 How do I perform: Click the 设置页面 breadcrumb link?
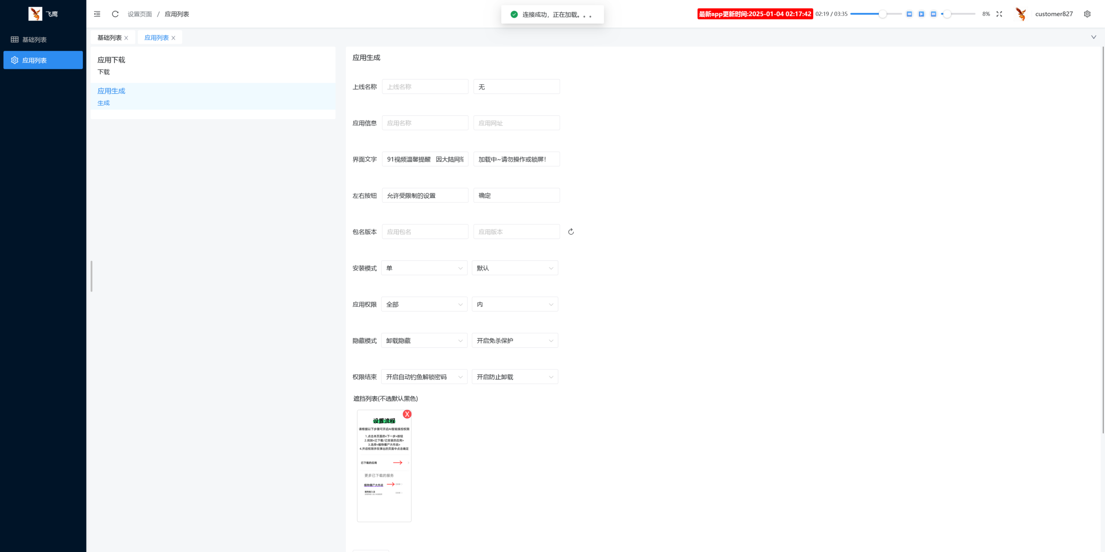coord(140,14)
